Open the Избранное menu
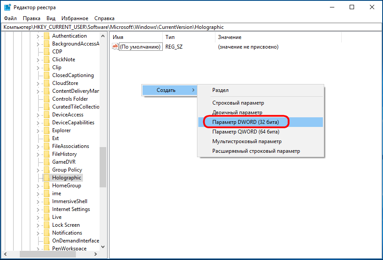 75,18
